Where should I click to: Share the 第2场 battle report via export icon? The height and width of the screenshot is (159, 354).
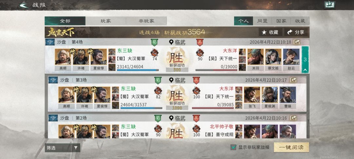coord(293,118)
